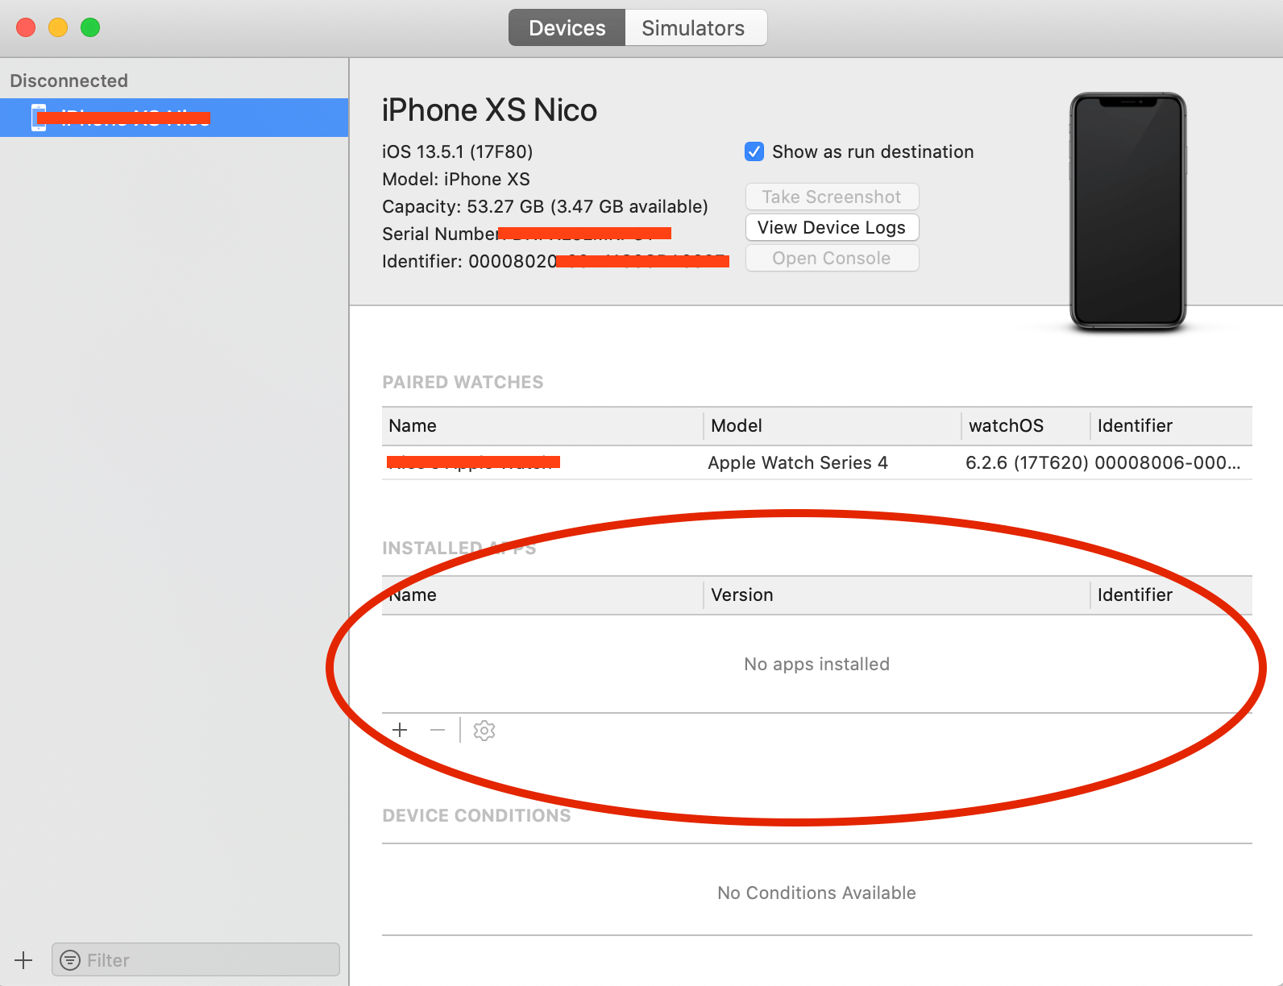Click paired watches Identifier column header
The width and height of the screenshot is (1283, 986).
1172,425
